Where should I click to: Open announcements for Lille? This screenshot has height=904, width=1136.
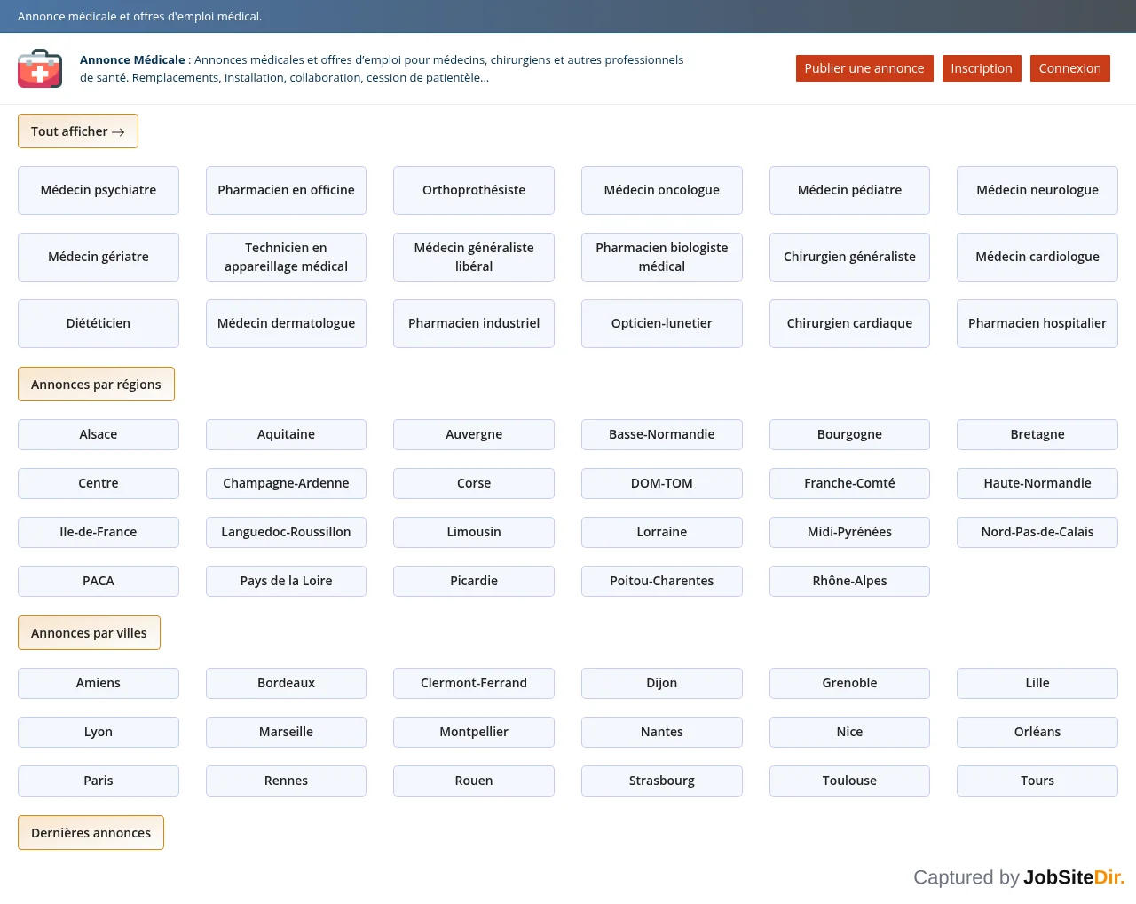(1037, 683)
